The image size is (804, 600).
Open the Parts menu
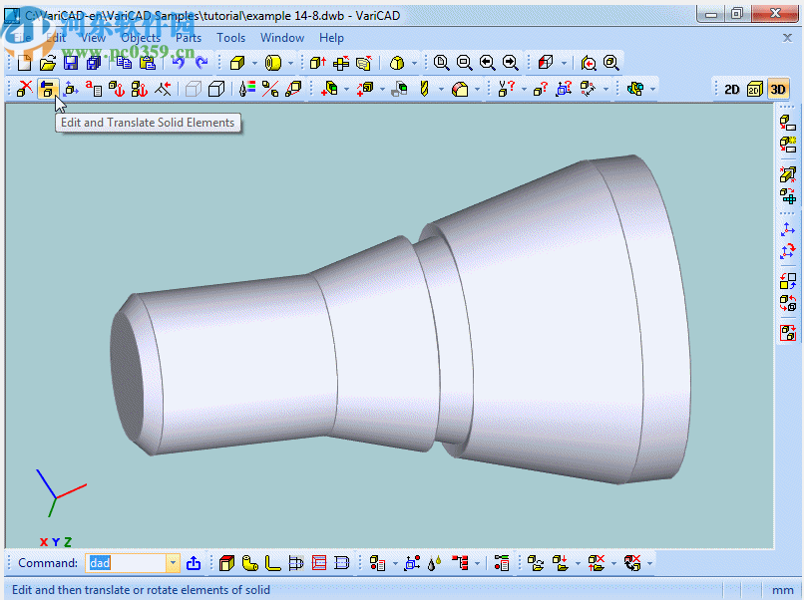click(189, 38)
